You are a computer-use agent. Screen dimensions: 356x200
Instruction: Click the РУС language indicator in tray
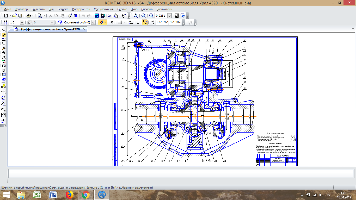click(330, 195)
